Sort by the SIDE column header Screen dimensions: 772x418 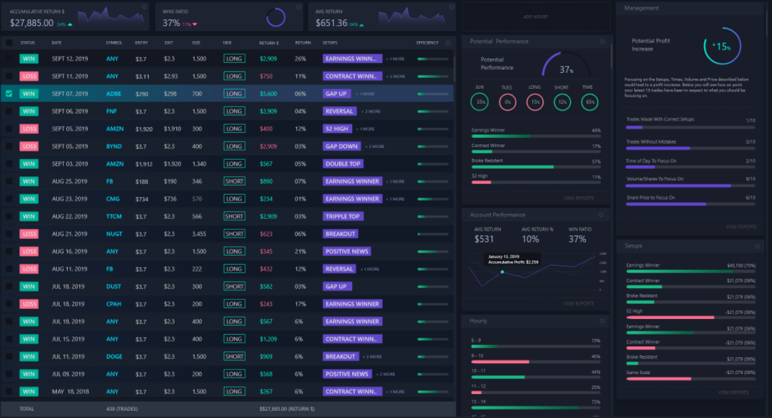227,43
